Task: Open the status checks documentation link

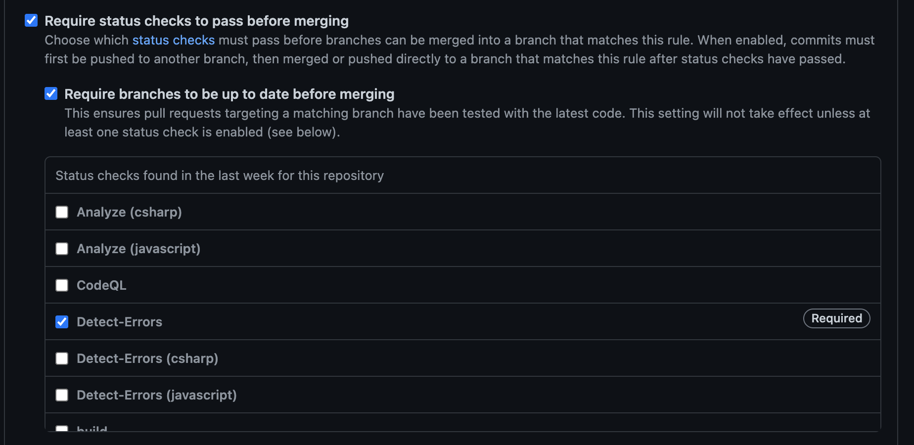Action: pyautogui.click(x=173, y=40)
